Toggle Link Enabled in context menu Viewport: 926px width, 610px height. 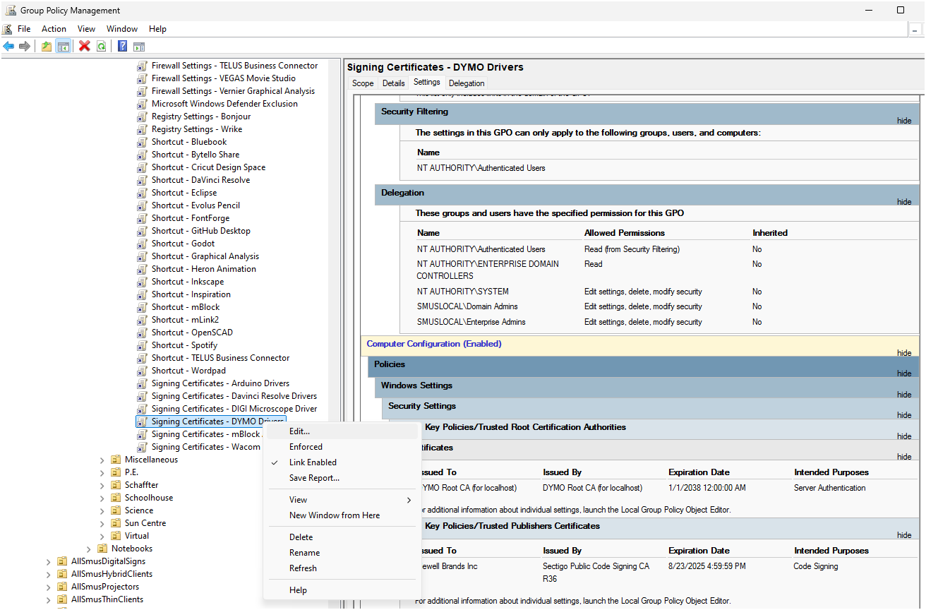(x=313, y=462)
